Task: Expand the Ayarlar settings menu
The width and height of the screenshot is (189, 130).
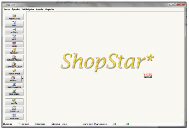Action: [x=40, y=9]
